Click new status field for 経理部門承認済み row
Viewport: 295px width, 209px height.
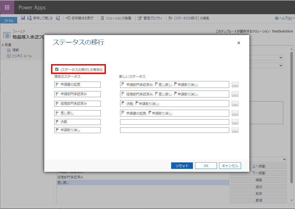click(x=175, y=103)
